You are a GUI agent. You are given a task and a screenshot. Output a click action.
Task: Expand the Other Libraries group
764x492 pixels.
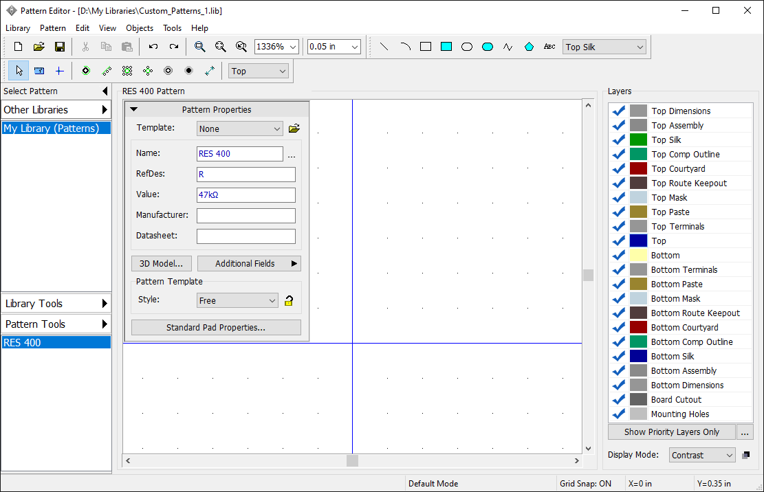(56, 109)
